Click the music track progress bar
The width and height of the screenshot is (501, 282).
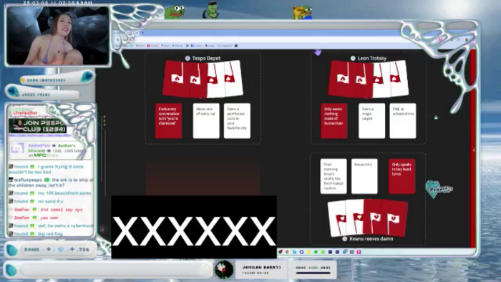tap(313, 273)
